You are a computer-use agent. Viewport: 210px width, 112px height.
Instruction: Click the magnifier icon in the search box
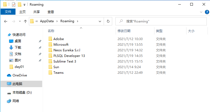pyautogui.click(x=121, y=21)
